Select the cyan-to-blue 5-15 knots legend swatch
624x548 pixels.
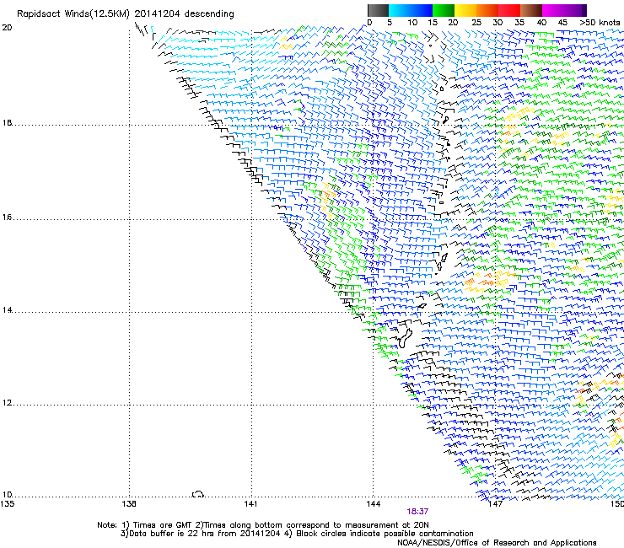point(411,10)
